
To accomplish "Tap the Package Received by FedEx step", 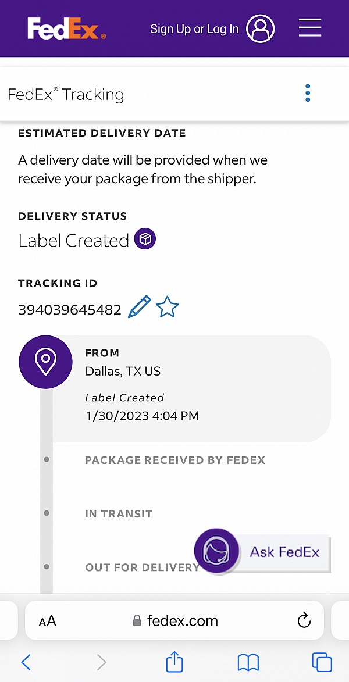I will [x=175, y=460].
